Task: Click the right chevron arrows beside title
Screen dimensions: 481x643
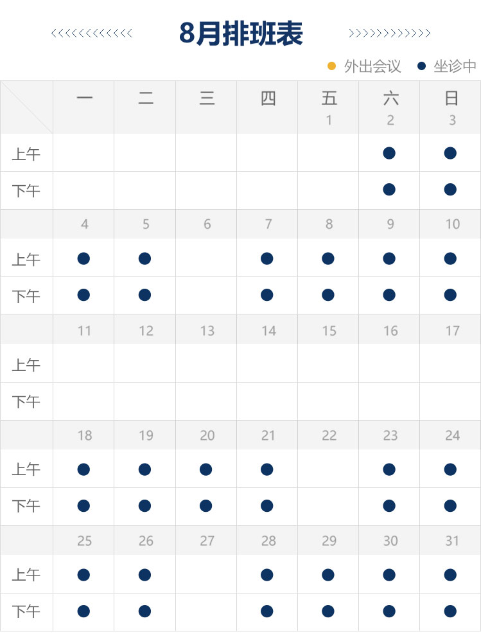Action: pyautogui.click(x=389, y=33)
